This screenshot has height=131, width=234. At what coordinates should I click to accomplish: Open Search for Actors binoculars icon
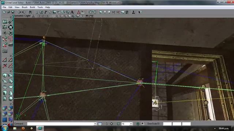pyautogui.click(x=30, y=12)
